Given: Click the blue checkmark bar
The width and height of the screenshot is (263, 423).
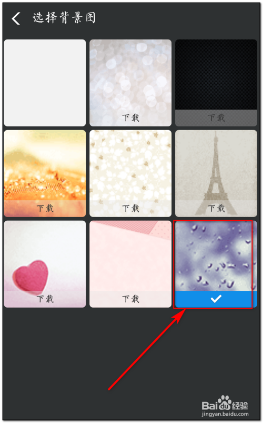Looking at the screenshot, I should (x=216, y=299).
